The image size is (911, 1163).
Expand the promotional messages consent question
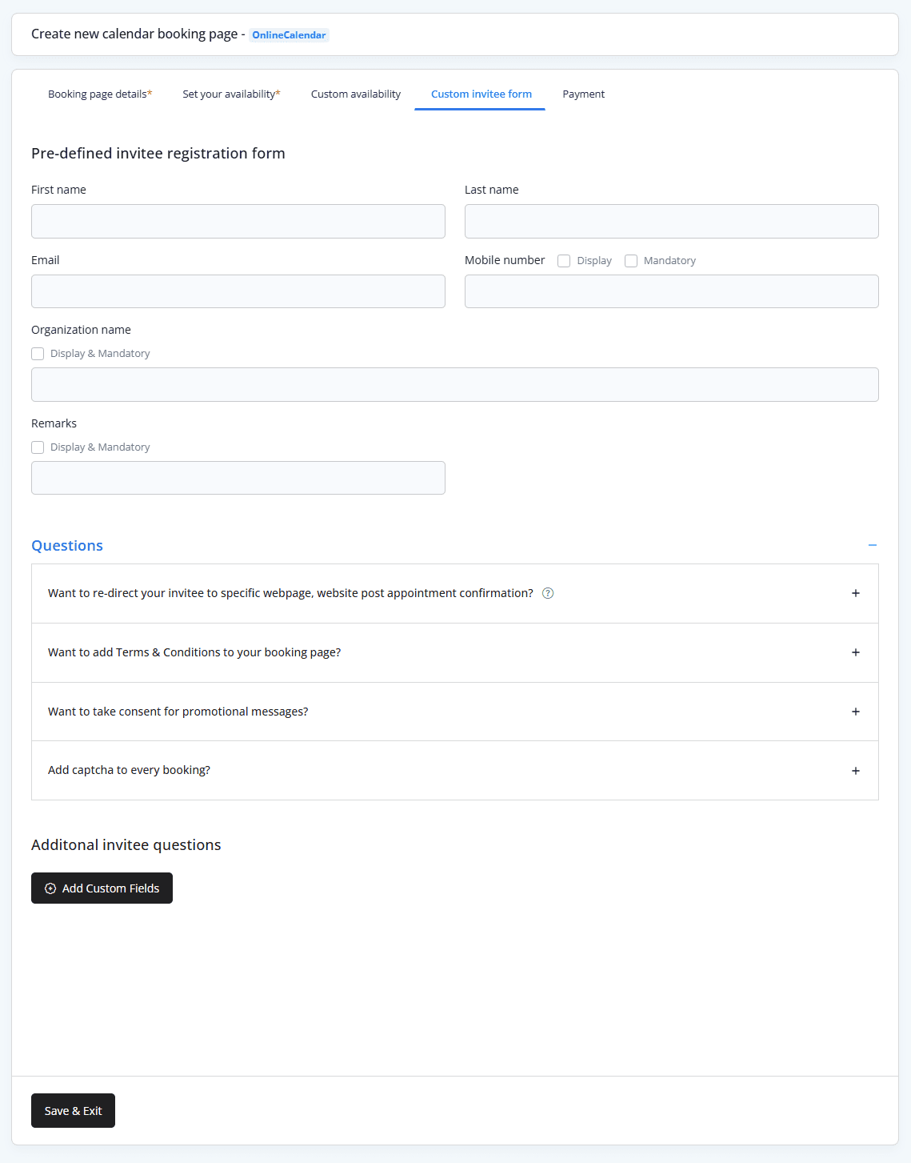pos(855,712)
